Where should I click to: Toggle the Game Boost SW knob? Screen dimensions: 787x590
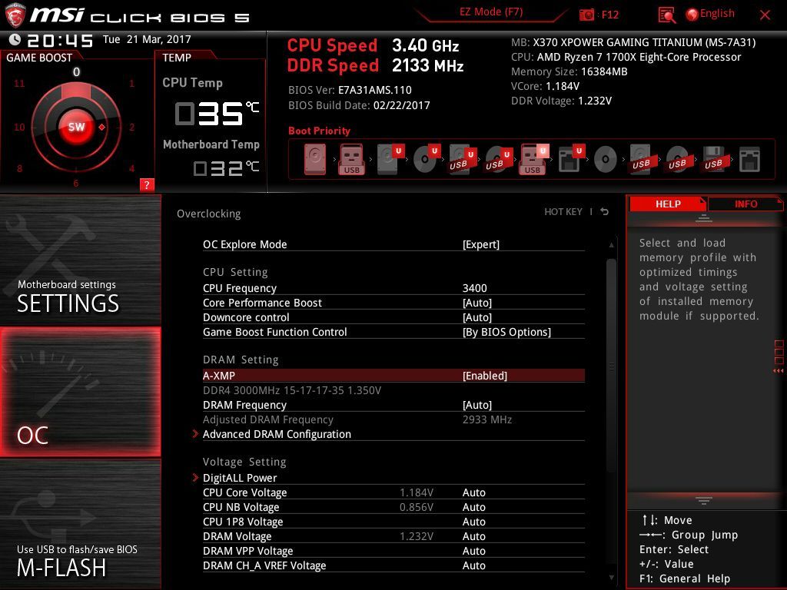76,127
